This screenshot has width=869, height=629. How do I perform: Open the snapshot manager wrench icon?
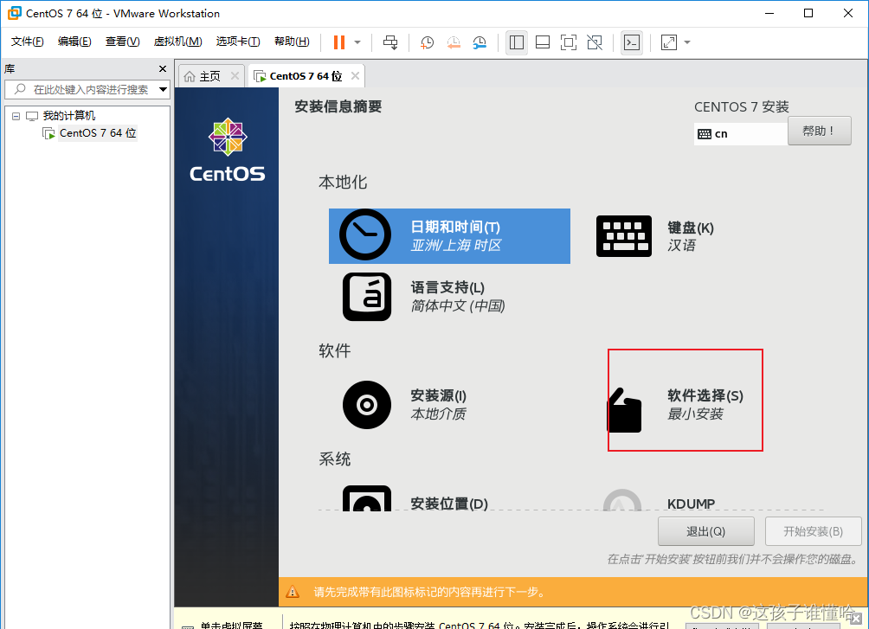coord(480,42)
